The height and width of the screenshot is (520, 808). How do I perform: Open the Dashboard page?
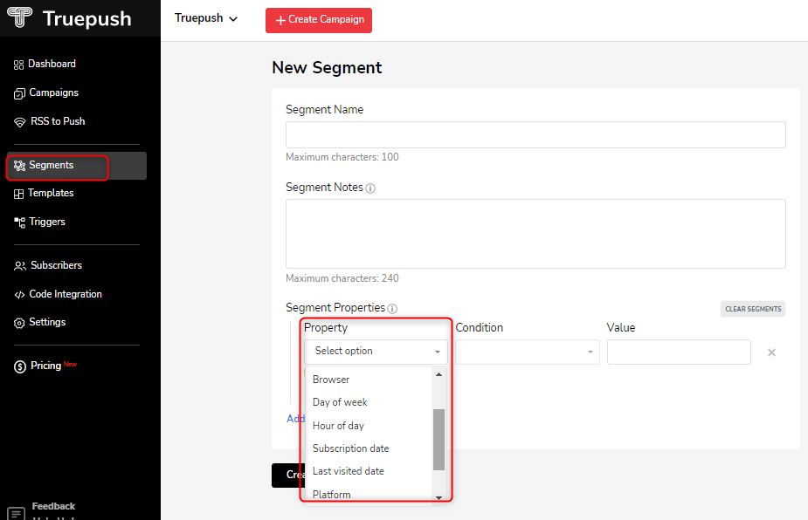tap(52, 64)
